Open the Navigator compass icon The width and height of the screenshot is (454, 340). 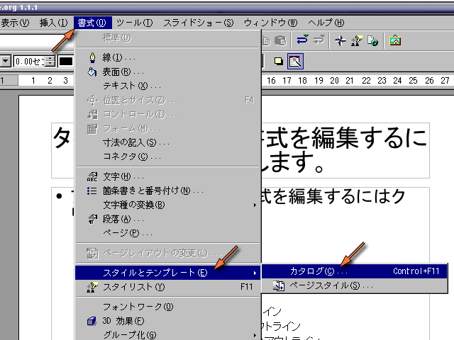point(340,41)
